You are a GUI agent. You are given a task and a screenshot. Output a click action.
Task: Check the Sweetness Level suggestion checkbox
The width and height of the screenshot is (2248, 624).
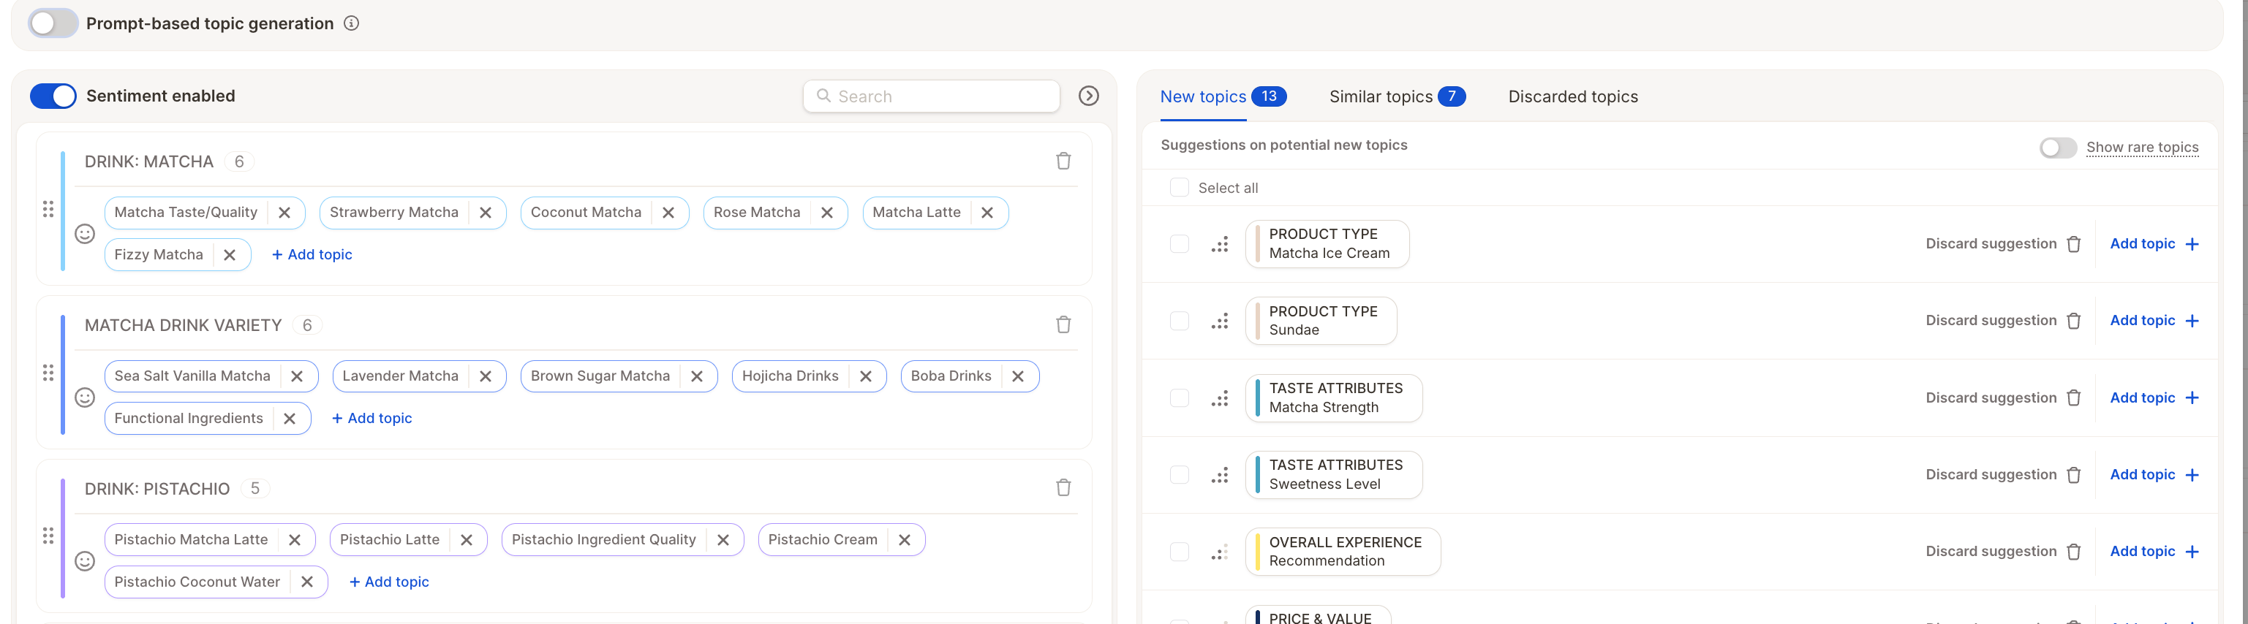click(x=1179, y=475)
